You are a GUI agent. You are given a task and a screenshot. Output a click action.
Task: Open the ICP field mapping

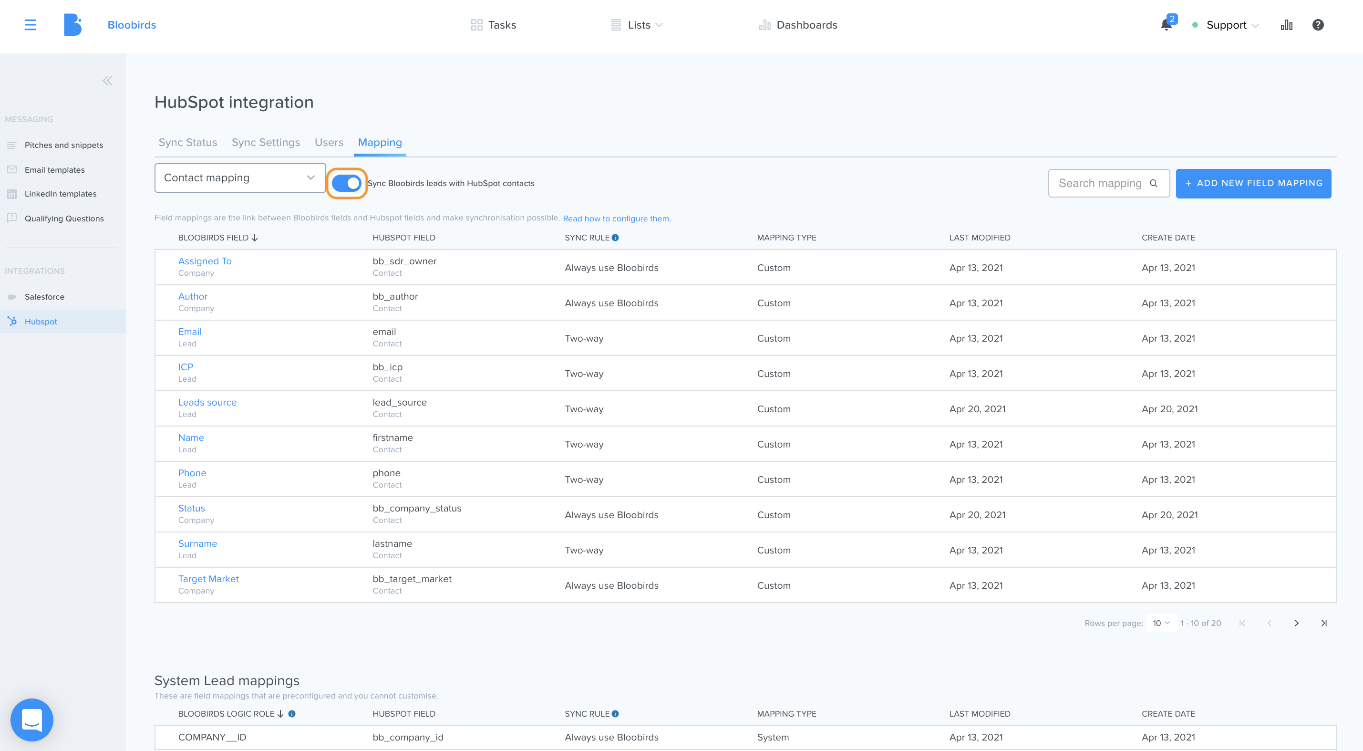(185, 367)
